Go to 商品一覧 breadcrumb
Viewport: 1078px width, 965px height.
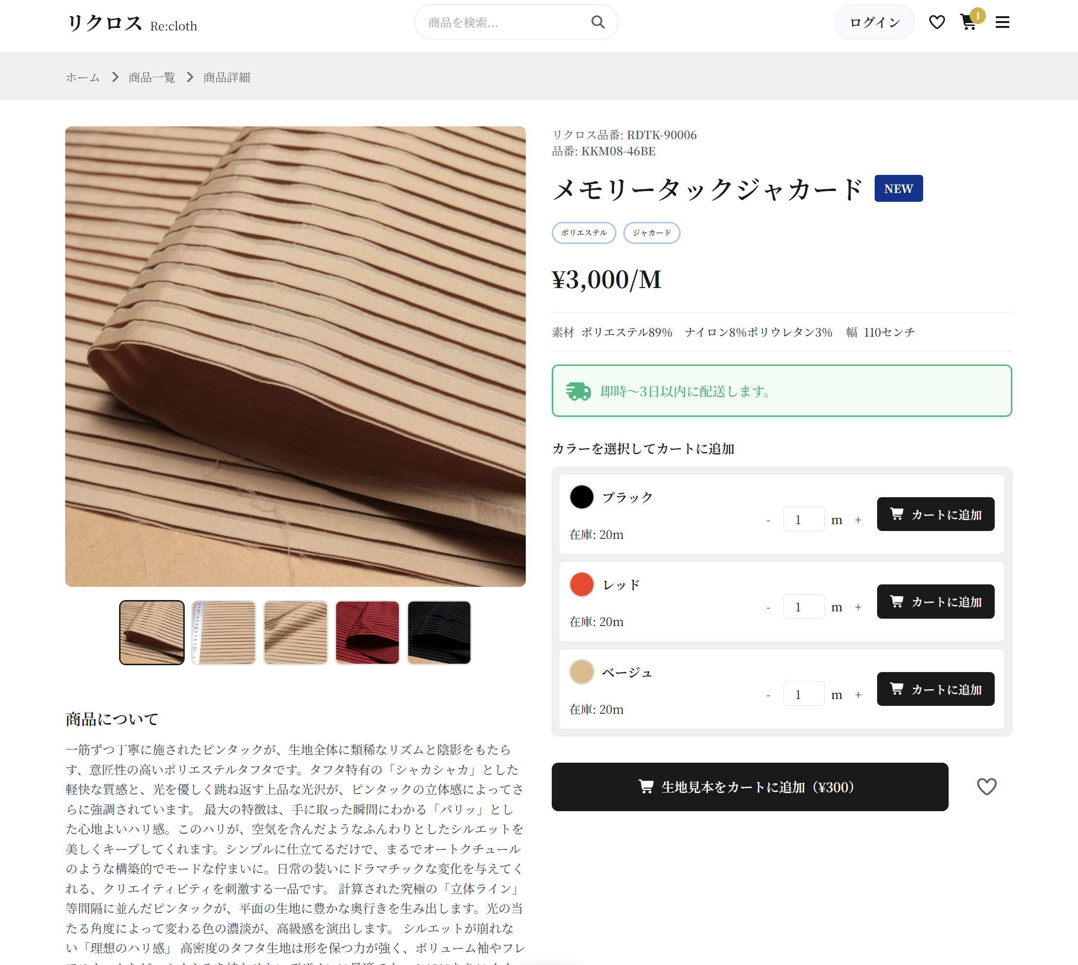pyautogui.click(x=151, y=77)
